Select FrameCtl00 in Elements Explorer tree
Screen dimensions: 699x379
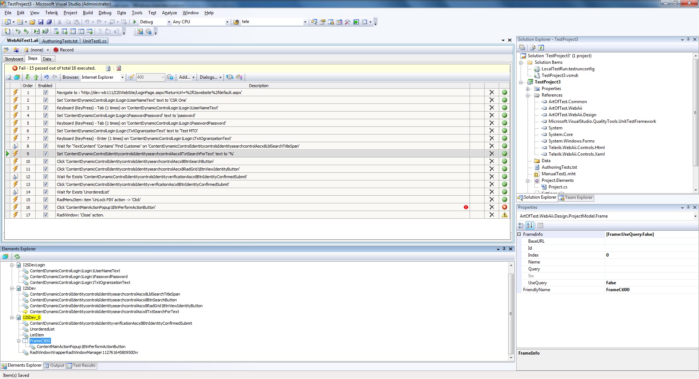click(x=40, y=341)
